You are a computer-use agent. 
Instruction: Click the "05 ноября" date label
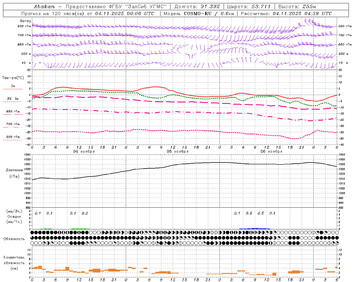pos(178,151)
